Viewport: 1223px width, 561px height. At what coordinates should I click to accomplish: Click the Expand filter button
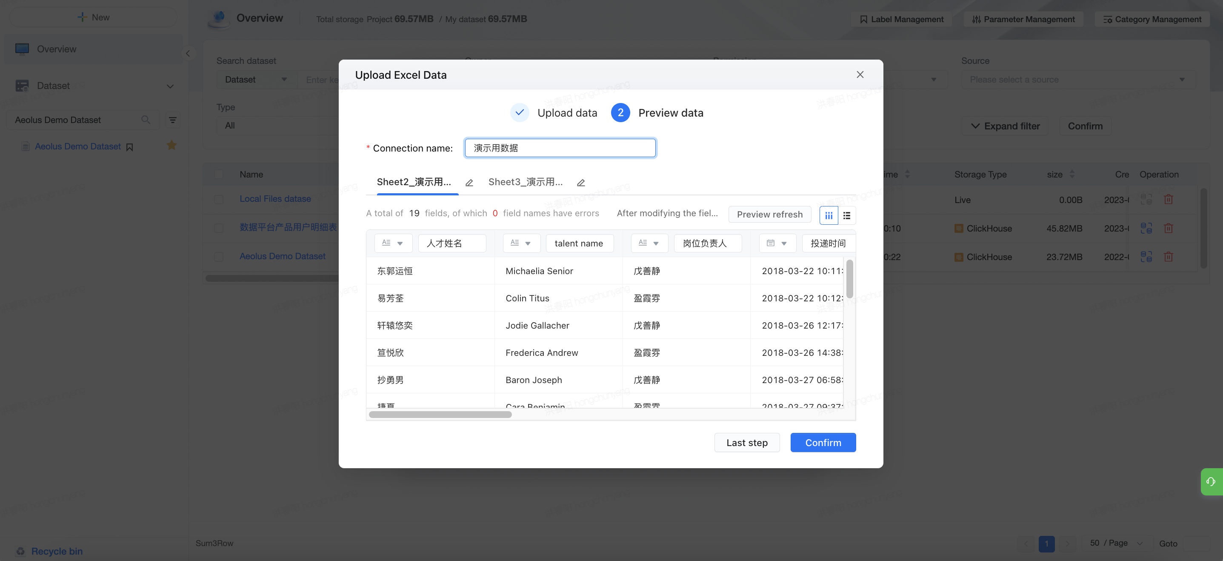click(1005, 126)
